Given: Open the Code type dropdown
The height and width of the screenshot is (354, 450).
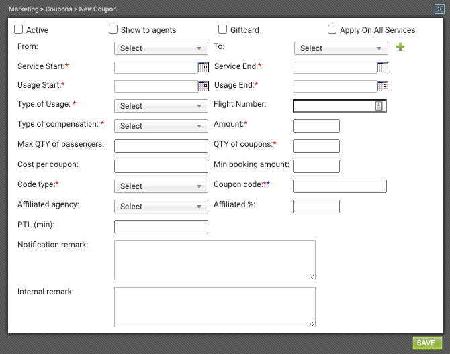Looking at the screenshot, I should [x=161, y=186].
